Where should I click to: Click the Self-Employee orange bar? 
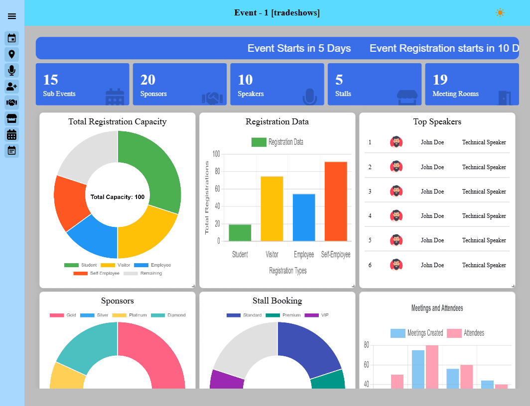336,202
